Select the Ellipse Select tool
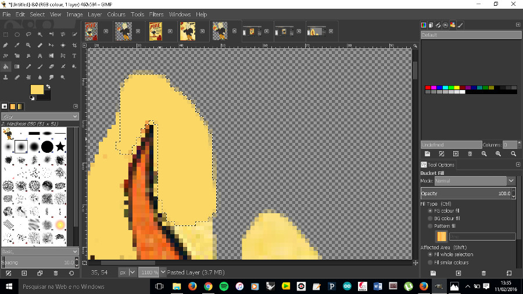Viewport: 523px width, 294px height. [x=17, y=34]
